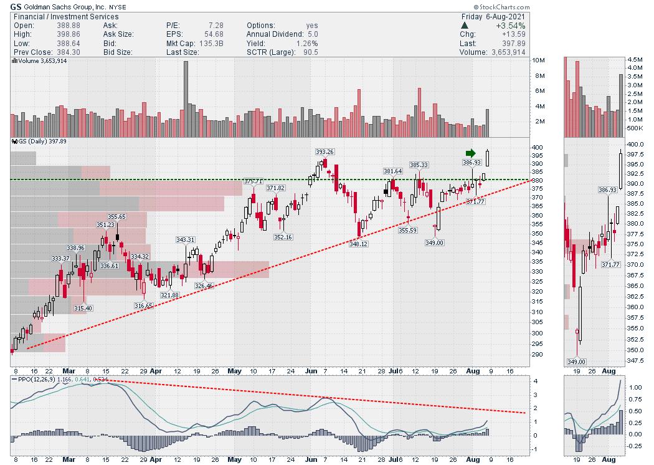This screenshot has height=465, width=654.
Task: Select the 355.65 March high label
Action: click(x=117, y=216)
